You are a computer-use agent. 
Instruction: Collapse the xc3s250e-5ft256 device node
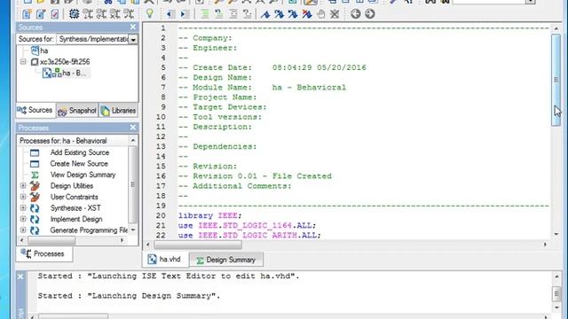(x=23, y=62)
